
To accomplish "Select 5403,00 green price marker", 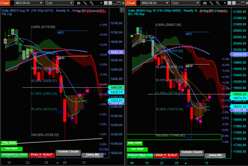I will pos(116,88).
